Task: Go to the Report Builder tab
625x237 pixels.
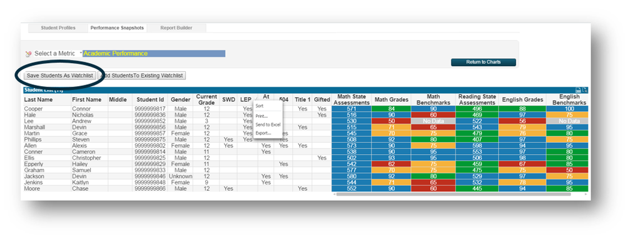Action: click(x=176, y=28)
